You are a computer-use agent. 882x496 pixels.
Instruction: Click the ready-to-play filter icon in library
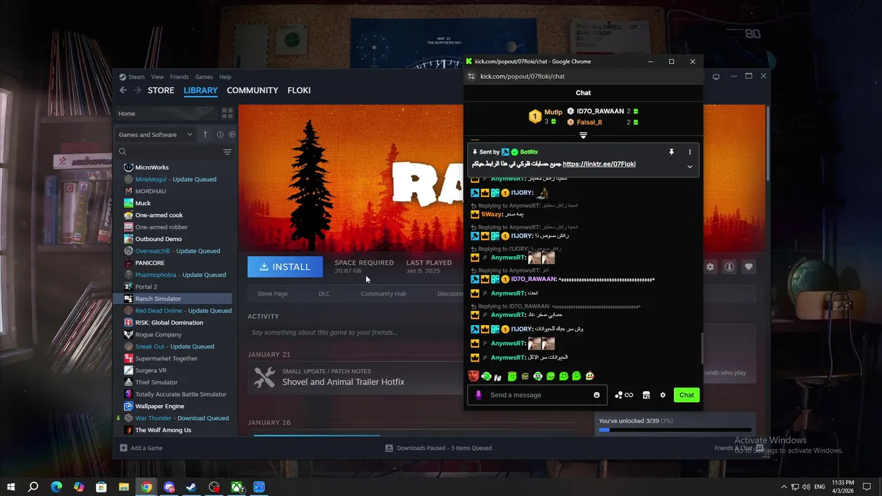point(232,134)
